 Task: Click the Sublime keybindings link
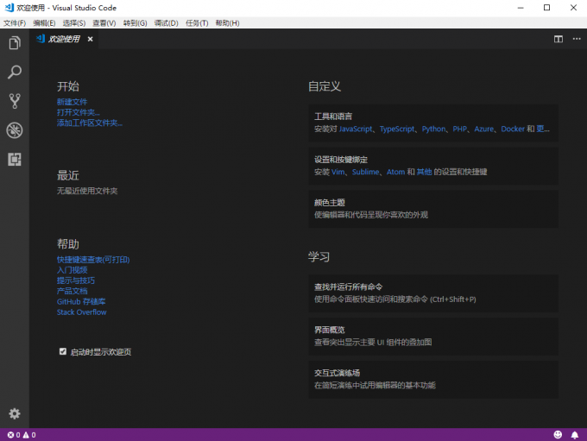(365, 172)
